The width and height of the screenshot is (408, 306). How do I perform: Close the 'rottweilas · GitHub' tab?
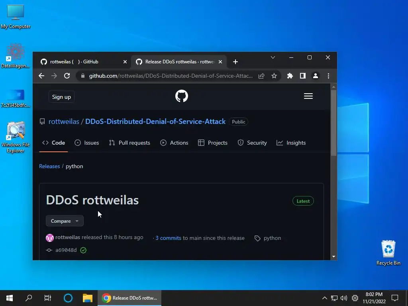point(125,62)
